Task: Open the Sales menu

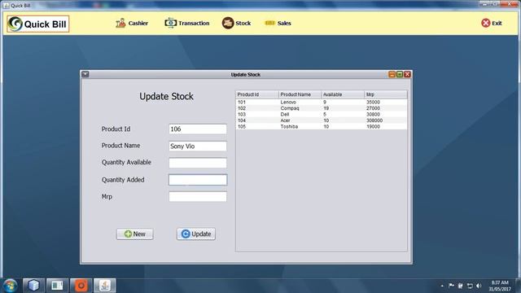Action: pos(278,23)
